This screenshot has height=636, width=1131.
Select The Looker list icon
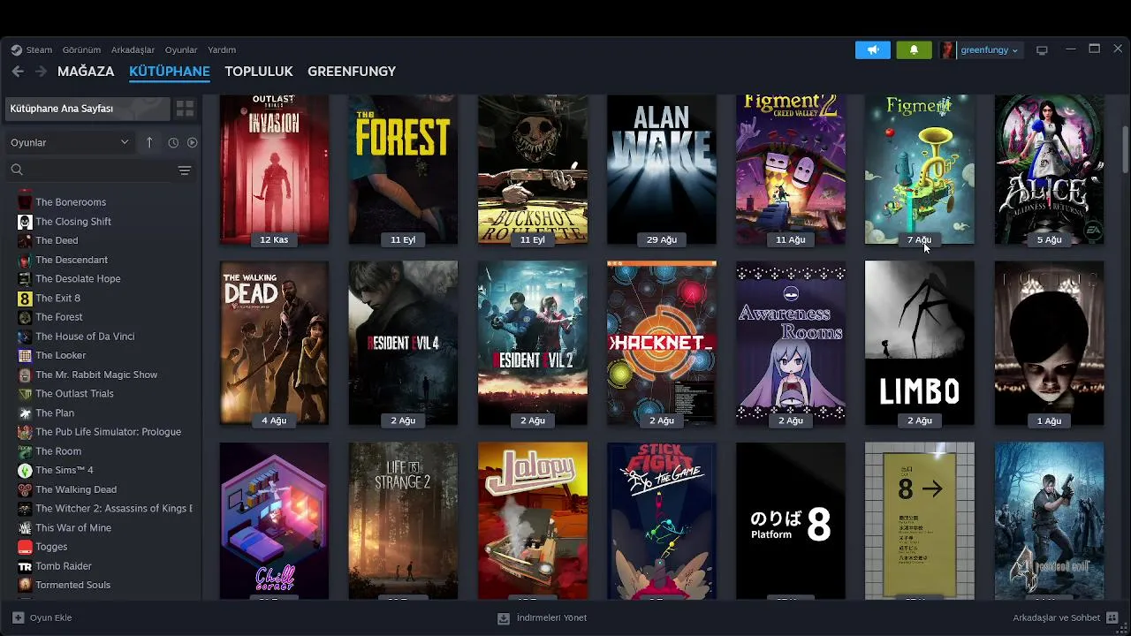(x=25, y=356)
